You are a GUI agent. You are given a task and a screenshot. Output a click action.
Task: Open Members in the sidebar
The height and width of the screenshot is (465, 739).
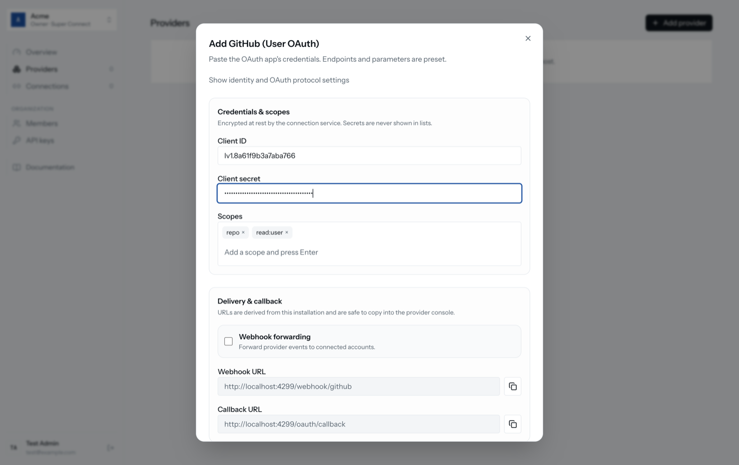tap(62, 124)
